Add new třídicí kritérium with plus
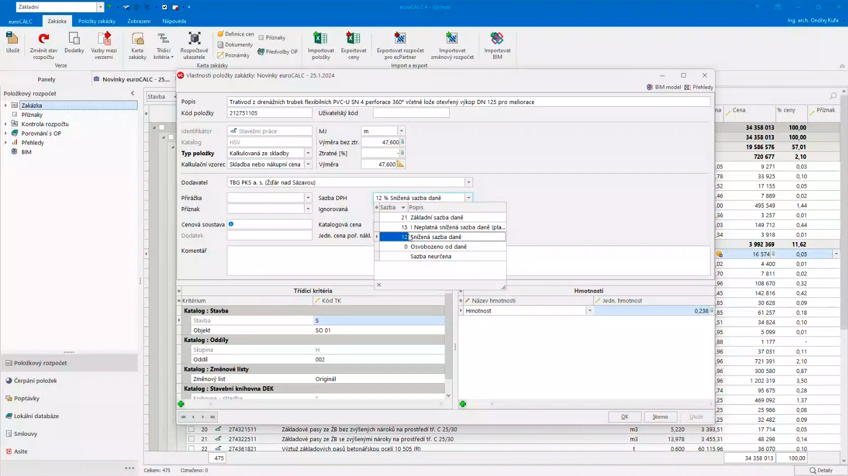 181,404
